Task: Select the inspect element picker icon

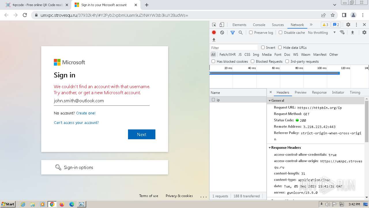Action: pos(214,25)
